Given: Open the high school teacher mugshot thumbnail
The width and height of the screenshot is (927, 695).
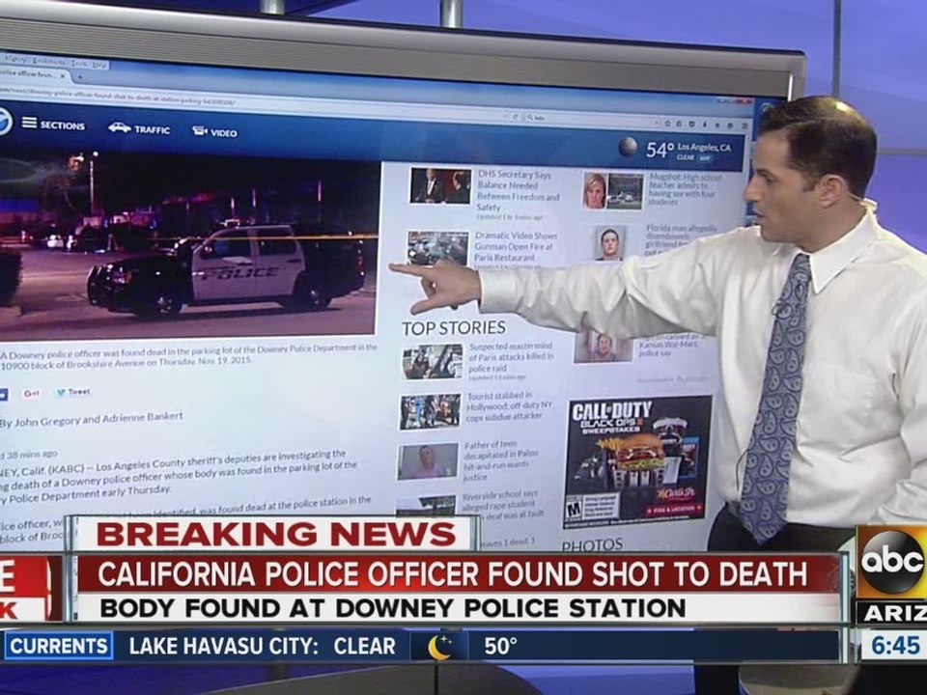Looking at the screenshot, I should (x=613, y=191).
